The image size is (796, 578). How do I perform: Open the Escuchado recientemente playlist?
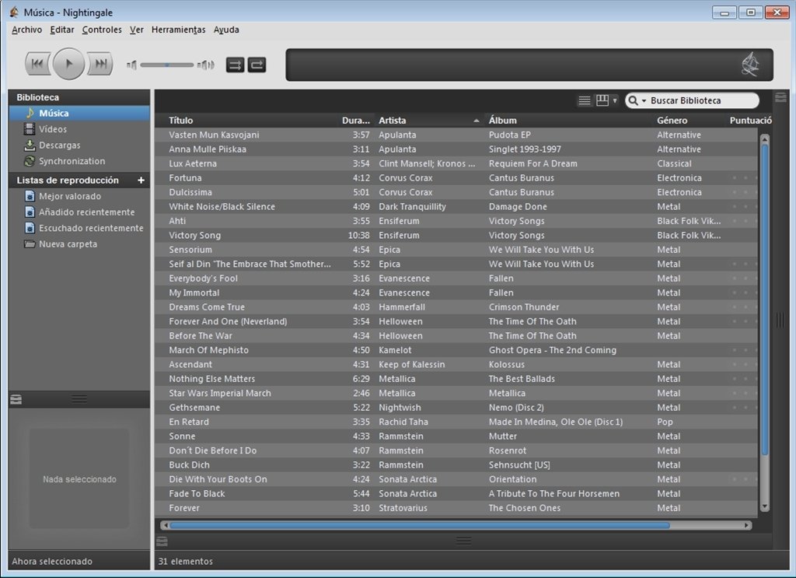pos(79,228)
